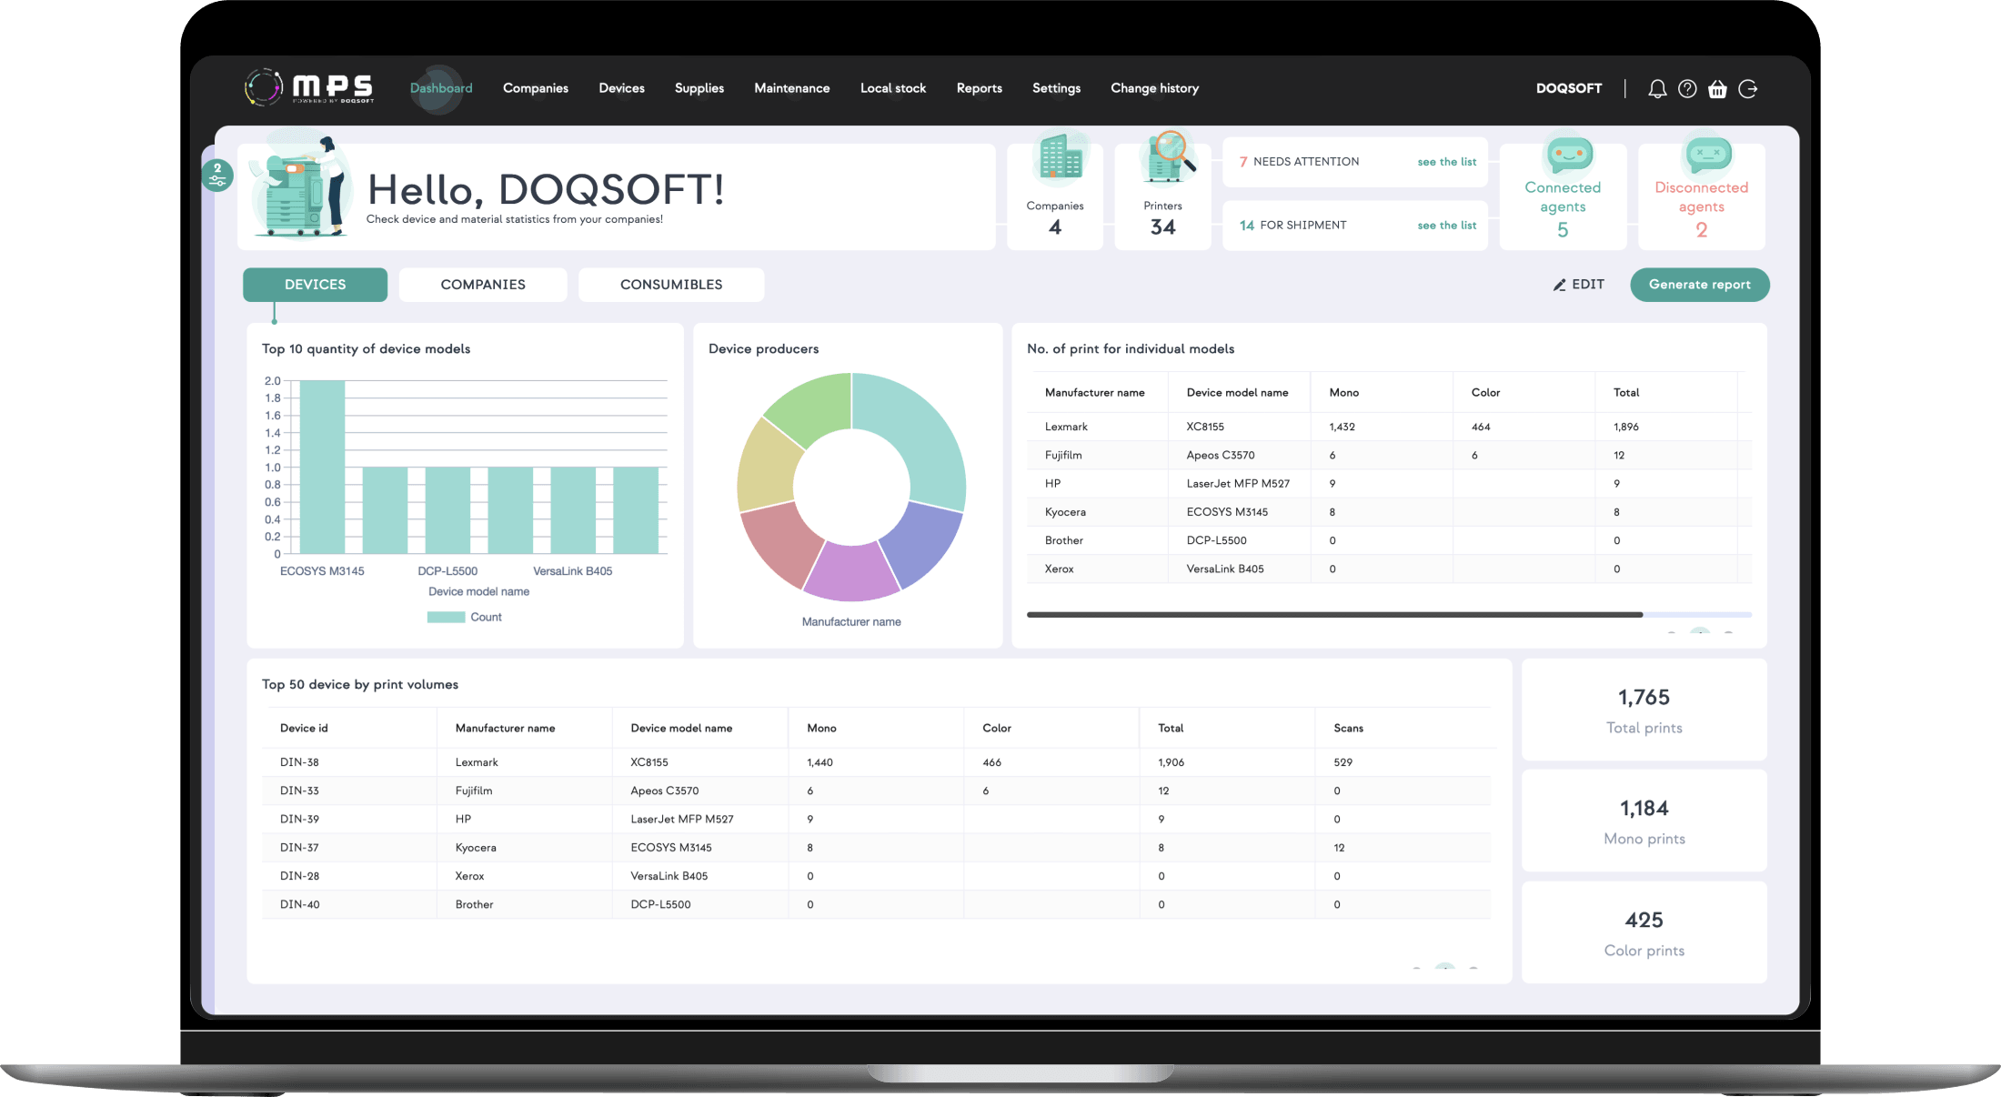Click the tallest bar for ECOSYS M3145
This screenshot has width=2001, height=1097.
coord(322,467)
